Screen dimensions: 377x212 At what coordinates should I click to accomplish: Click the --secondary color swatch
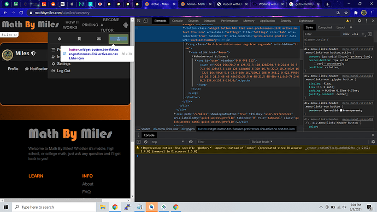coord(315,64)
